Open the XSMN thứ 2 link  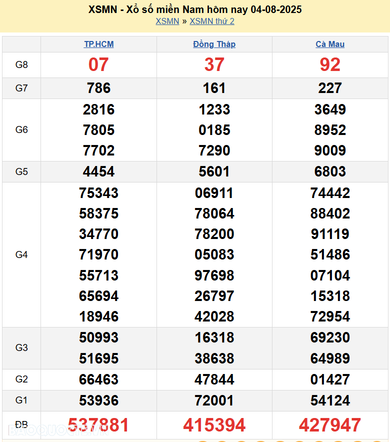212,21
